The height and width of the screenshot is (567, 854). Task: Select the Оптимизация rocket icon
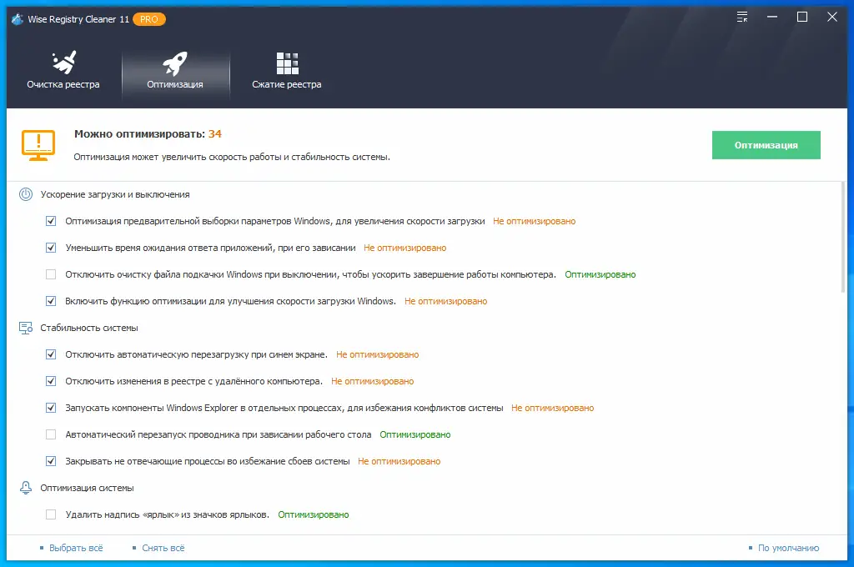(x=175, y=63)
